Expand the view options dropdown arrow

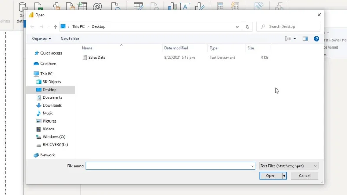[x=295, y=39]
